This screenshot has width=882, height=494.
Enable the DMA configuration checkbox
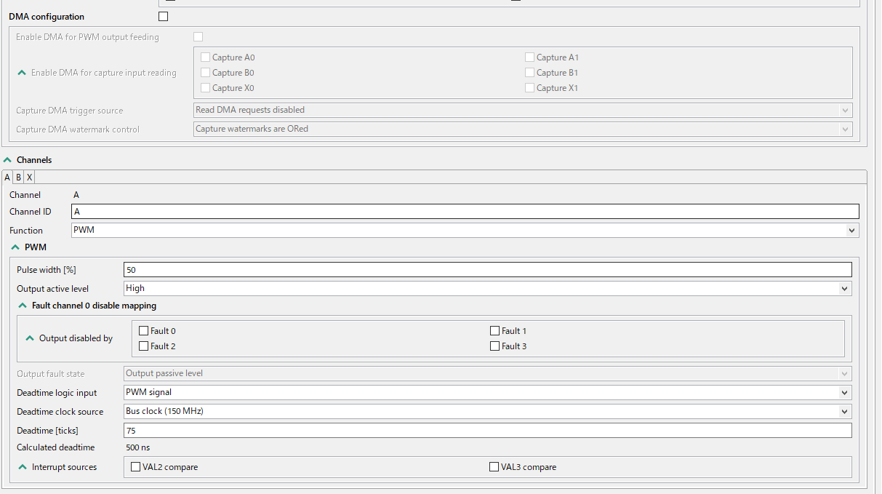point(163,15)
